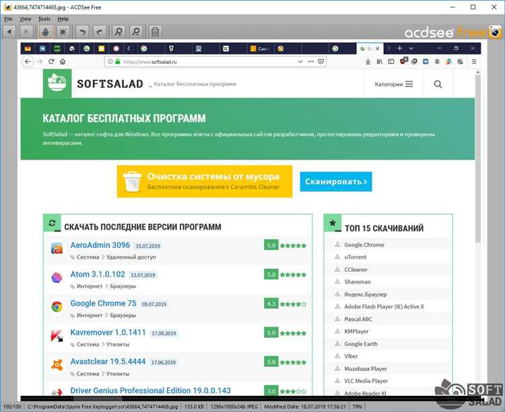Click Pascal ABC in the top list

[x=358, y=319]
